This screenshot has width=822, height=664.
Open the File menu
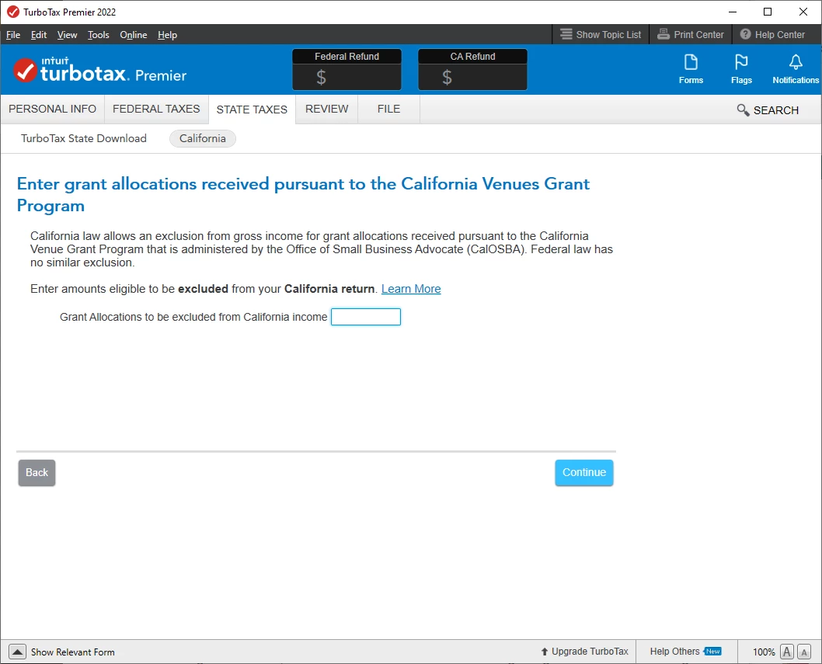[13, 35]
